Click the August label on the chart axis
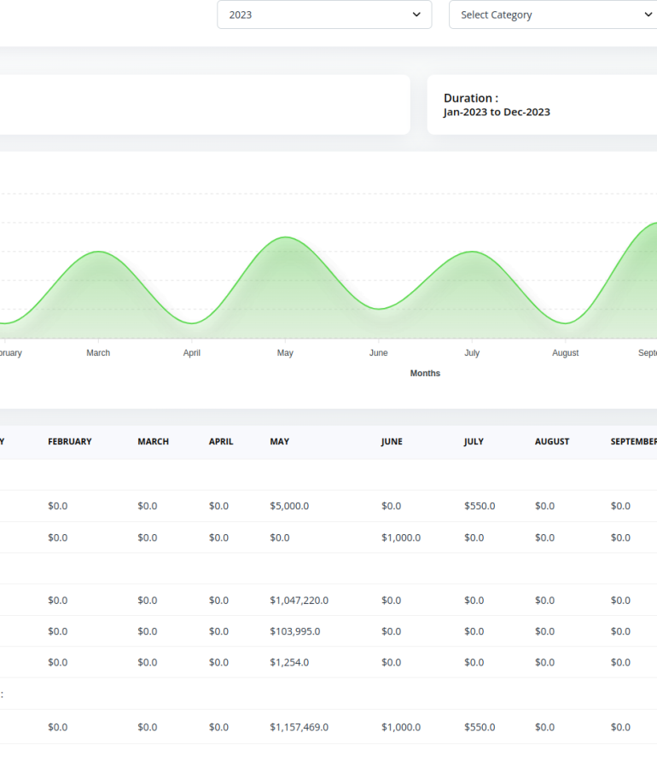 (x=565, y=353)
